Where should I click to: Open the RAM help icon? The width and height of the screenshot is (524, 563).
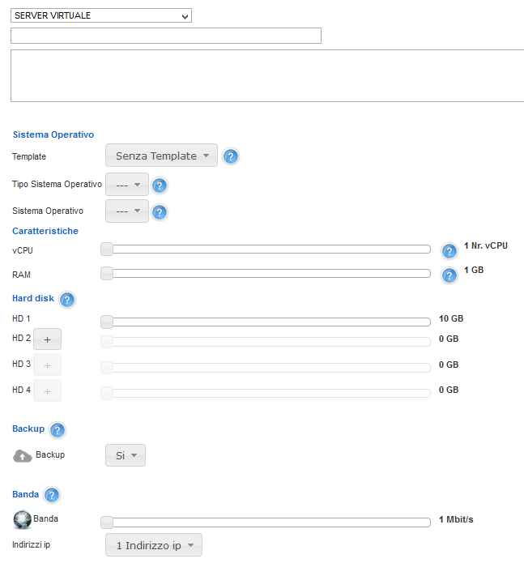click(x=449, y=275)
